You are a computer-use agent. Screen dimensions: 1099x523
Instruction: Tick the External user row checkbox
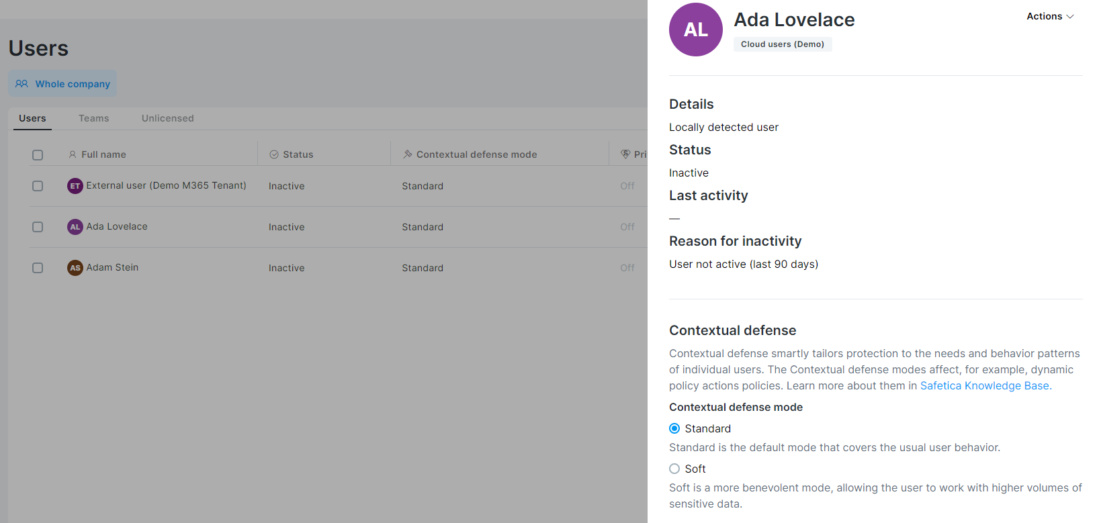[x=38, y=186]
